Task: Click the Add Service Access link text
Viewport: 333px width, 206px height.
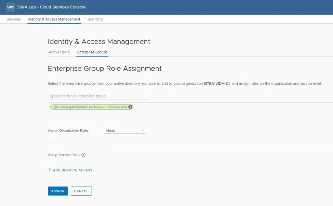Action: point(73,170)
